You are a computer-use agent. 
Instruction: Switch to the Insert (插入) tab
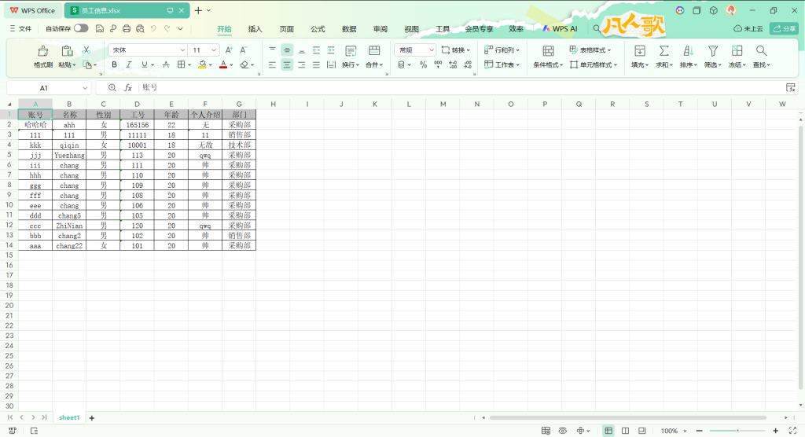255,28
